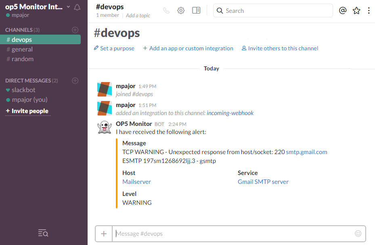Open the quick switcher icon at sidebar bottom

pos(43,233)
